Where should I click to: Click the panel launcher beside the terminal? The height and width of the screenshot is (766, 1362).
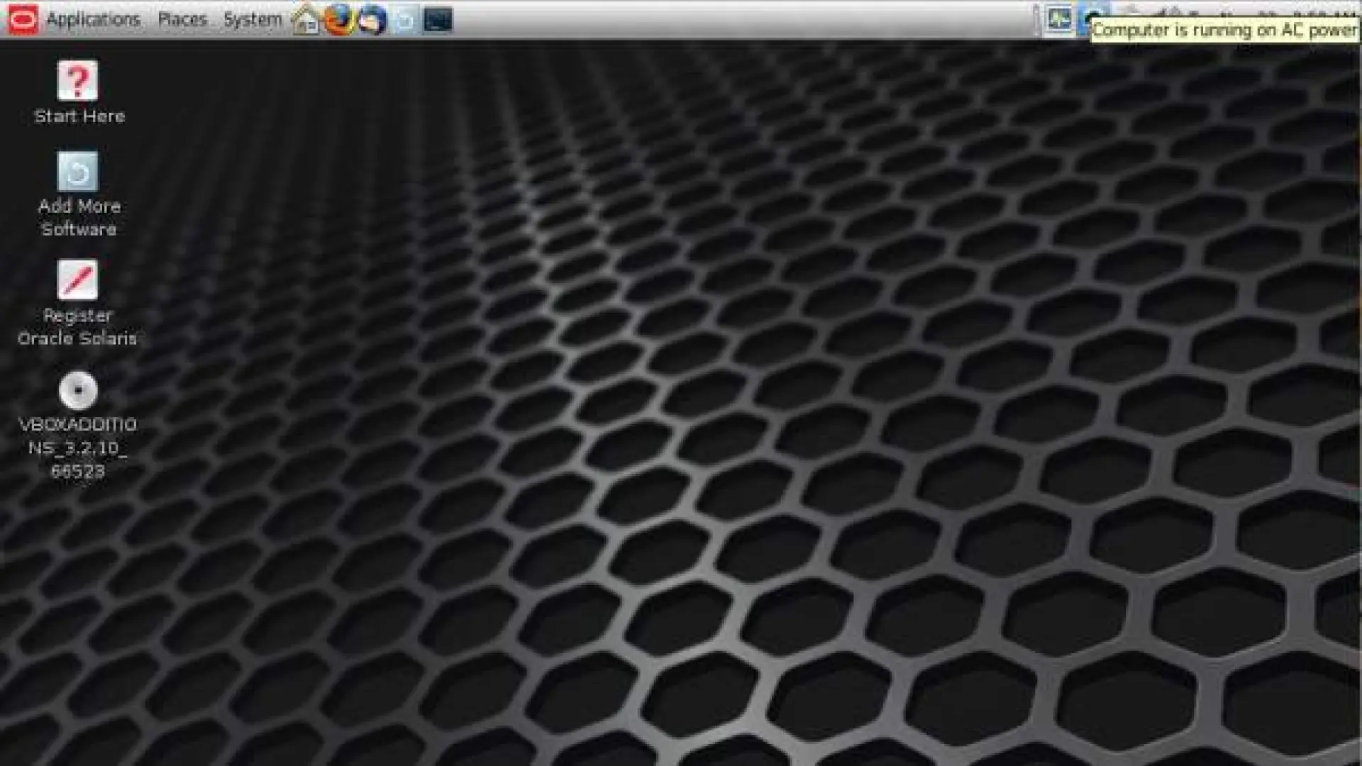pyautogui.click(x=404, y=19)
